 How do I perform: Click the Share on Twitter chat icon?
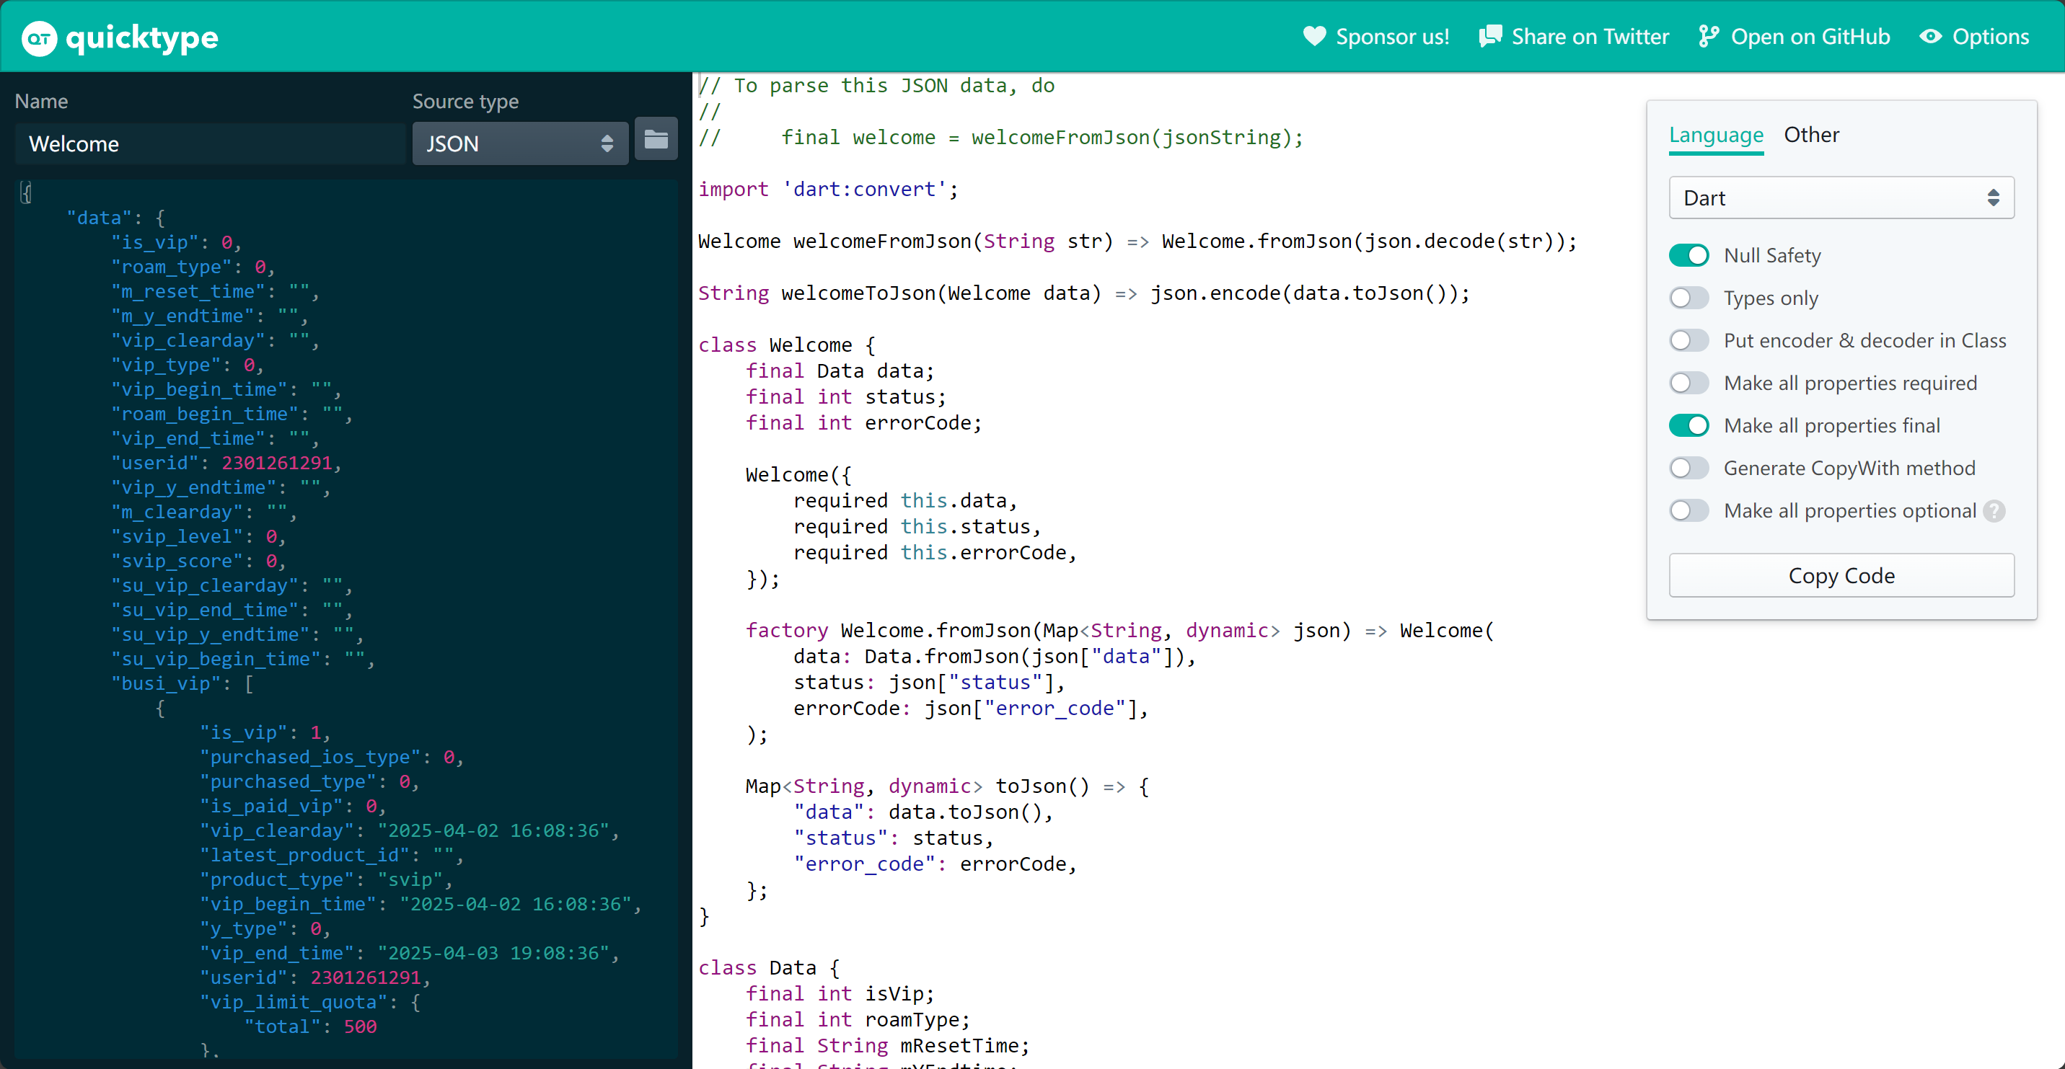(x=1489, y=36)
